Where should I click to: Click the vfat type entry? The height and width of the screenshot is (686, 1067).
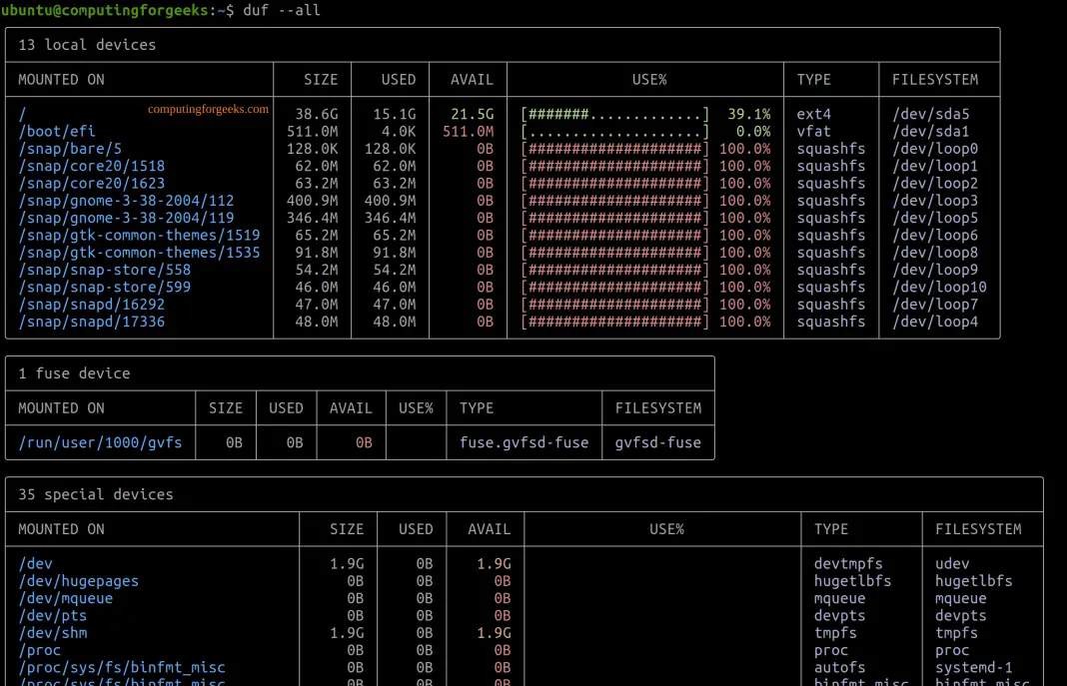pos(813,132)
